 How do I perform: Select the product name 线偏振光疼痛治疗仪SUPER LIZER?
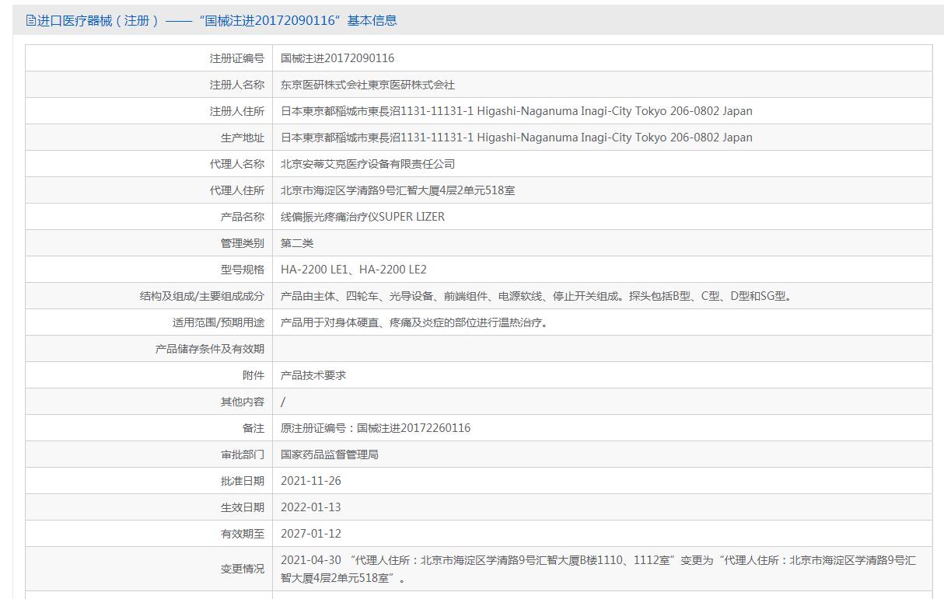tap(362, 217)
